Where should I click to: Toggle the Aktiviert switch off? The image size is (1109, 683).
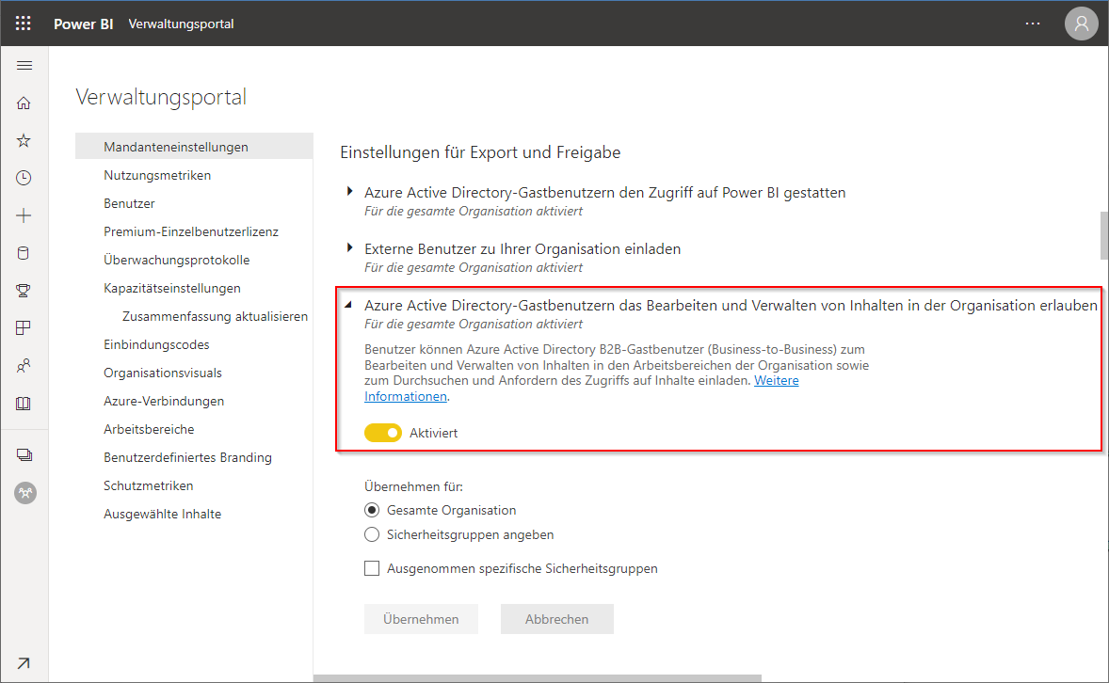pyautogui.click(x=382, y=433)
